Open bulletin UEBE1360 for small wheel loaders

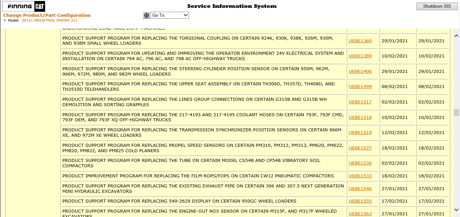pos(360,41)
